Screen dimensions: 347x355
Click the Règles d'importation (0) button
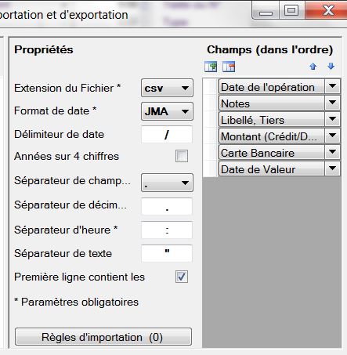click(x=103, y=337)
